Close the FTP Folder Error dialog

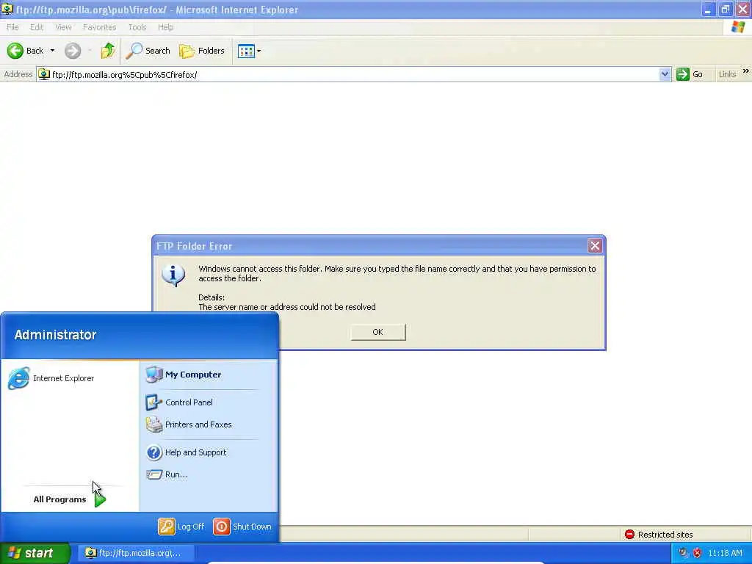[595, 246]
